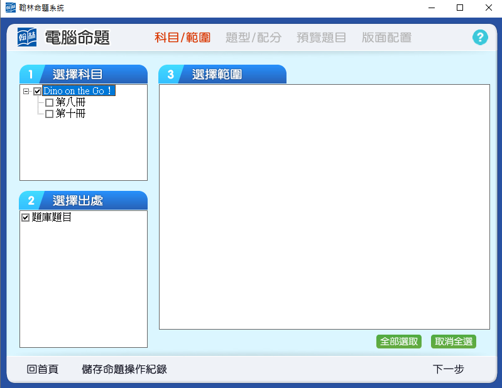Viewport: 502px width, 388px height.
Task: Click the title bar app icon
Action: point(10,8)
